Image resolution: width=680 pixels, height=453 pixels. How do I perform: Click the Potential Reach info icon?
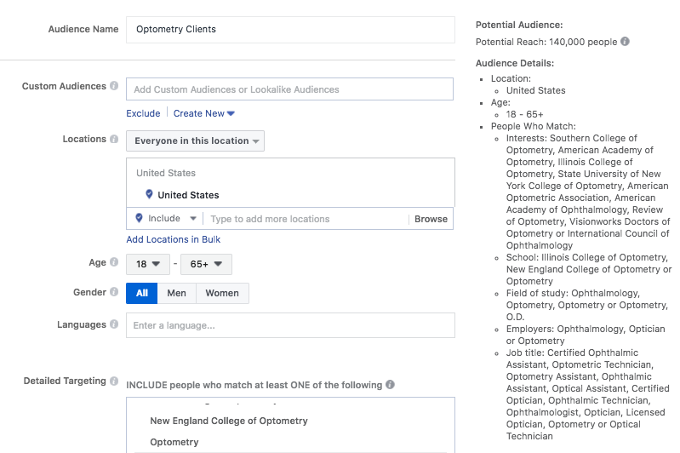[x=625, y=41]
